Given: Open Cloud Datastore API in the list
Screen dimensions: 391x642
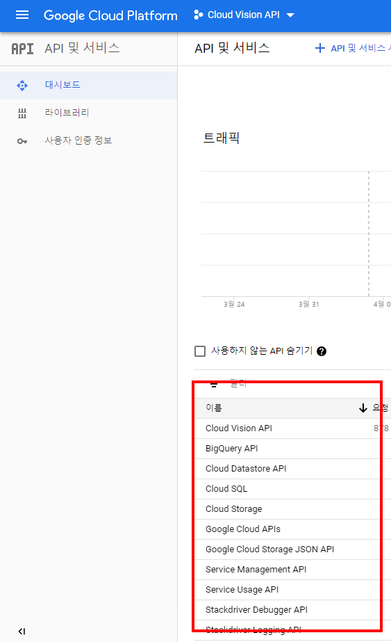Looking at the screenshot, I should click(x=246, y=468).
